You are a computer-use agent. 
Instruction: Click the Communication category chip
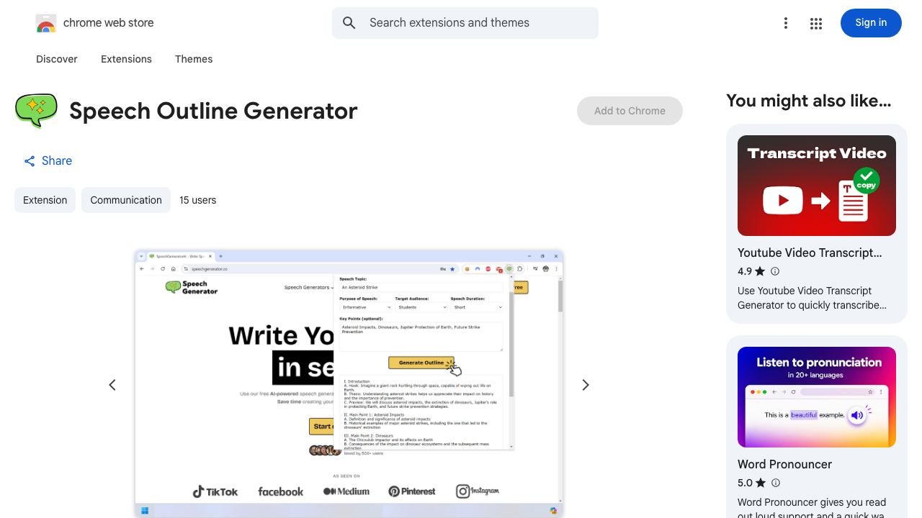126,200
